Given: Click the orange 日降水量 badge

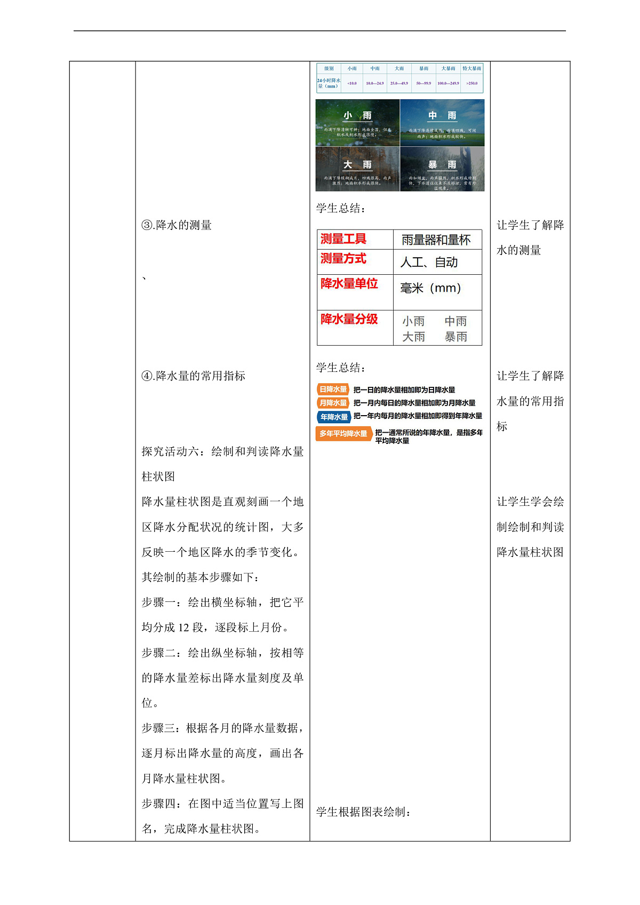Looking at the screenshot, I should (x=333, y=390).
